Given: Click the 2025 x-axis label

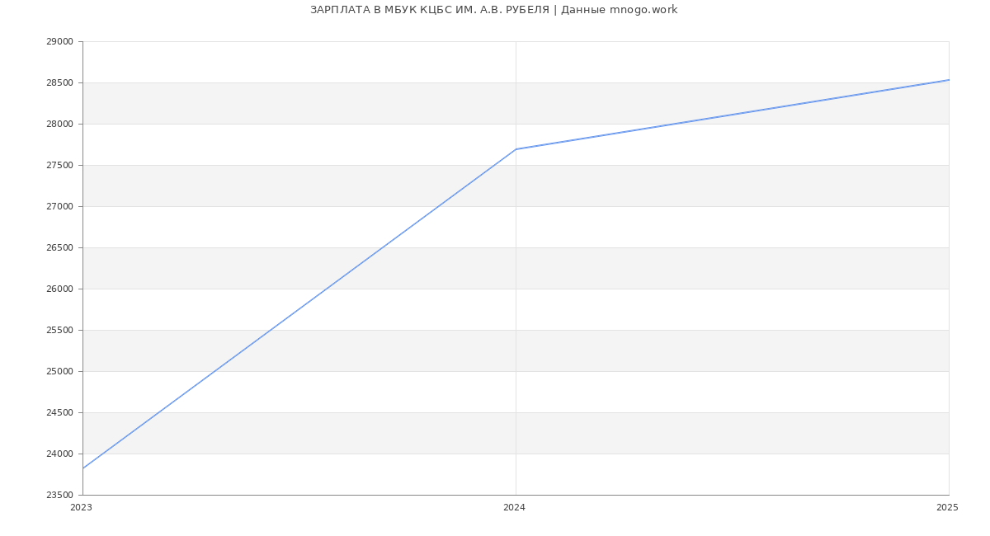Looking at the screenshot, I should pos(947,508).
